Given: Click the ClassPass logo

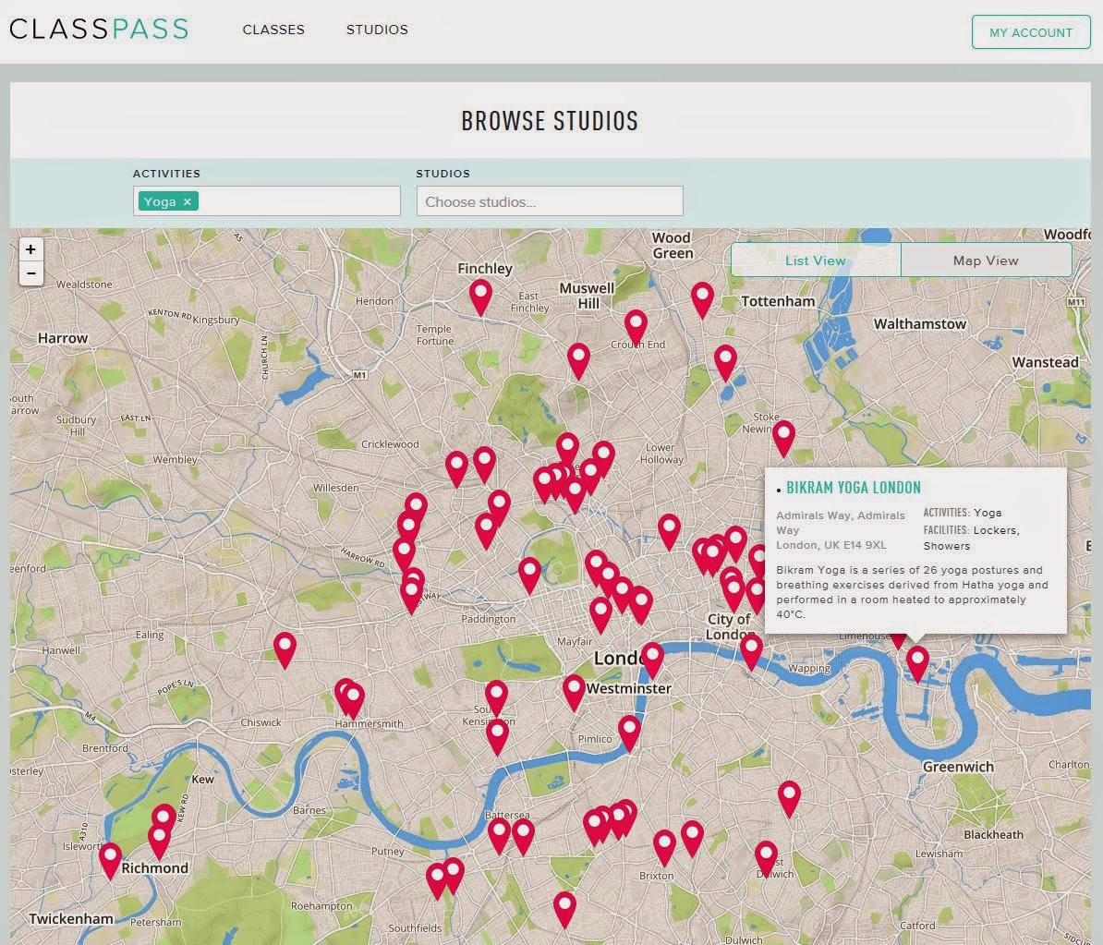Looking at the screenshot, I should point(99,29).
